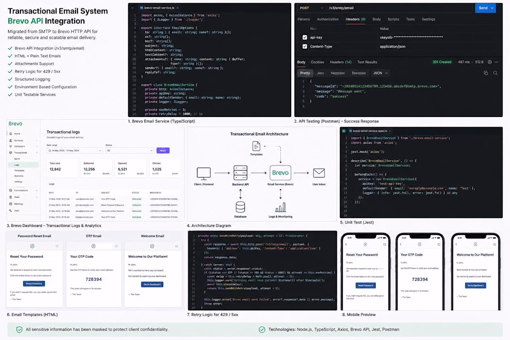Click the Brevo Email Service box in diagram
Viewport: 510px width, 340px height.
280,173
